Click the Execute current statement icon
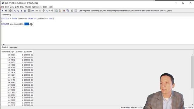Image resolution: width=194 pixels, height=109 pixels. [x=6, y=11]
